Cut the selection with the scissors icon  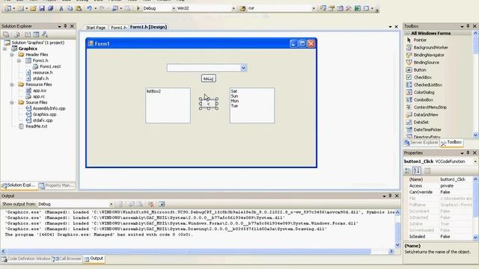click(61, 8)
